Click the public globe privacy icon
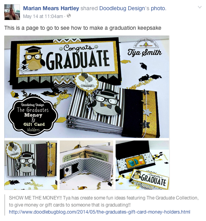The width and height of the screenshot is (206, 221). coord(69,16)
